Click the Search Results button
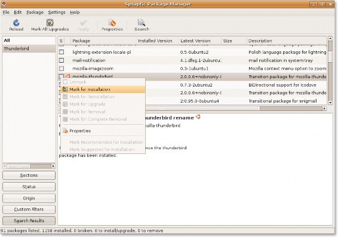The height and width of the screenshot is (237, 338). (29, 221)
